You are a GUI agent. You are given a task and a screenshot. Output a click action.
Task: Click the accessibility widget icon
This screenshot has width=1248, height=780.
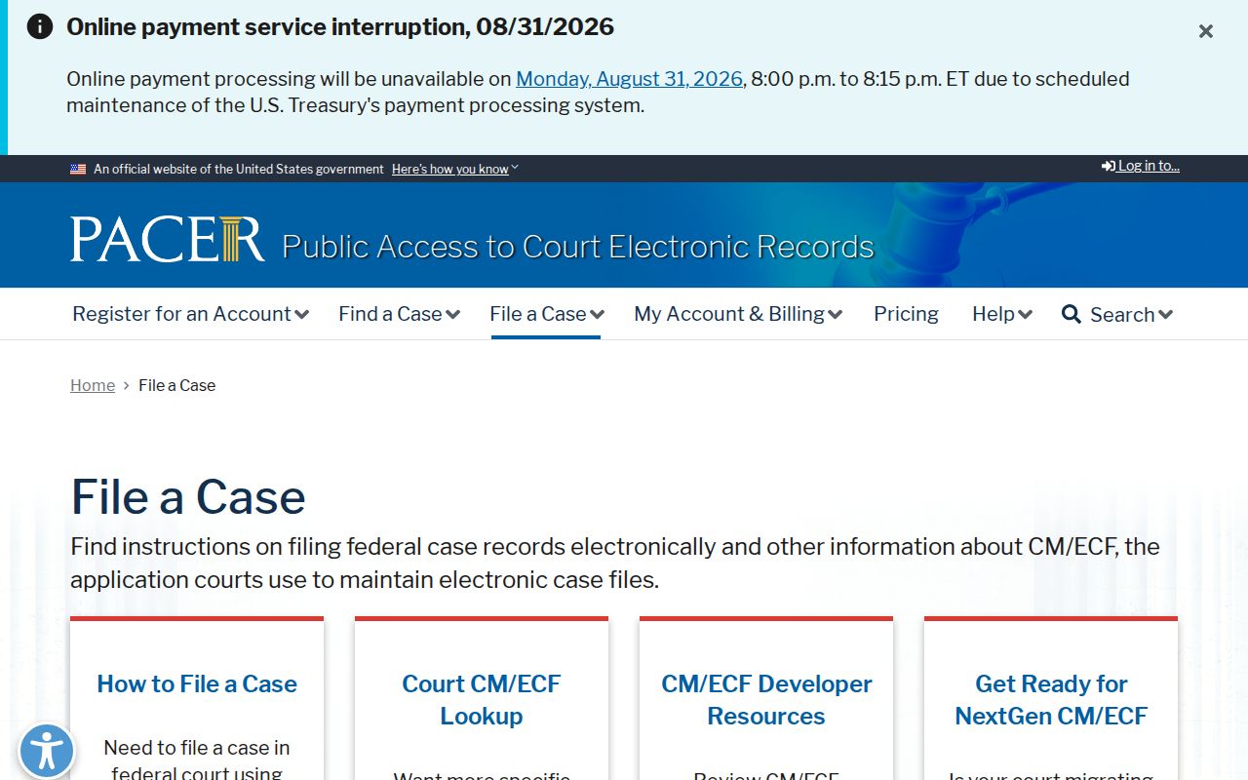(x=46, y=752)
